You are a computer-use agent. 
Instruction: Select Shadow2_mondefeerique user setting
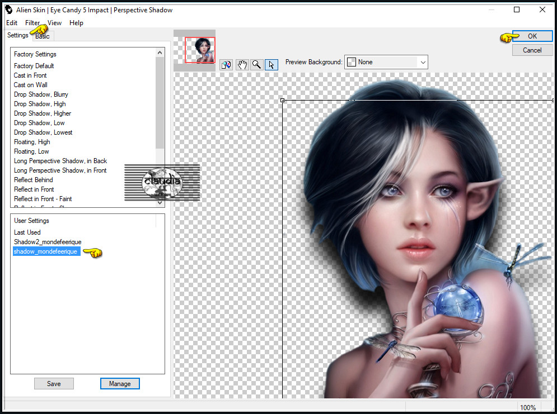pos(48,242)
